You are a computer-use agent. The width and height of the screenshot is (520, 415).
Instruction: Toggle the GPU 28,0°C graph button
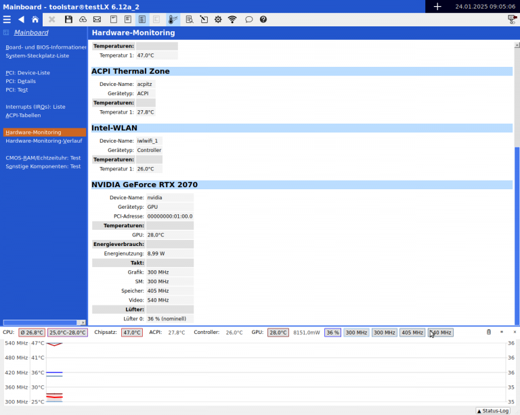tap(278, 333)
